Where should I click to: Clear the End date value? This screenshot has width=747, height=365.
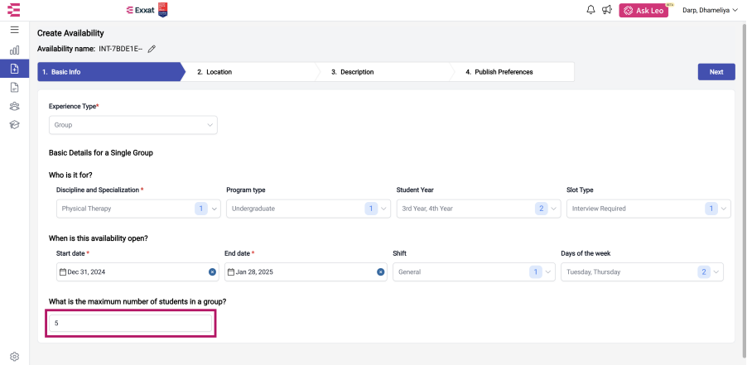pos(380,272)
